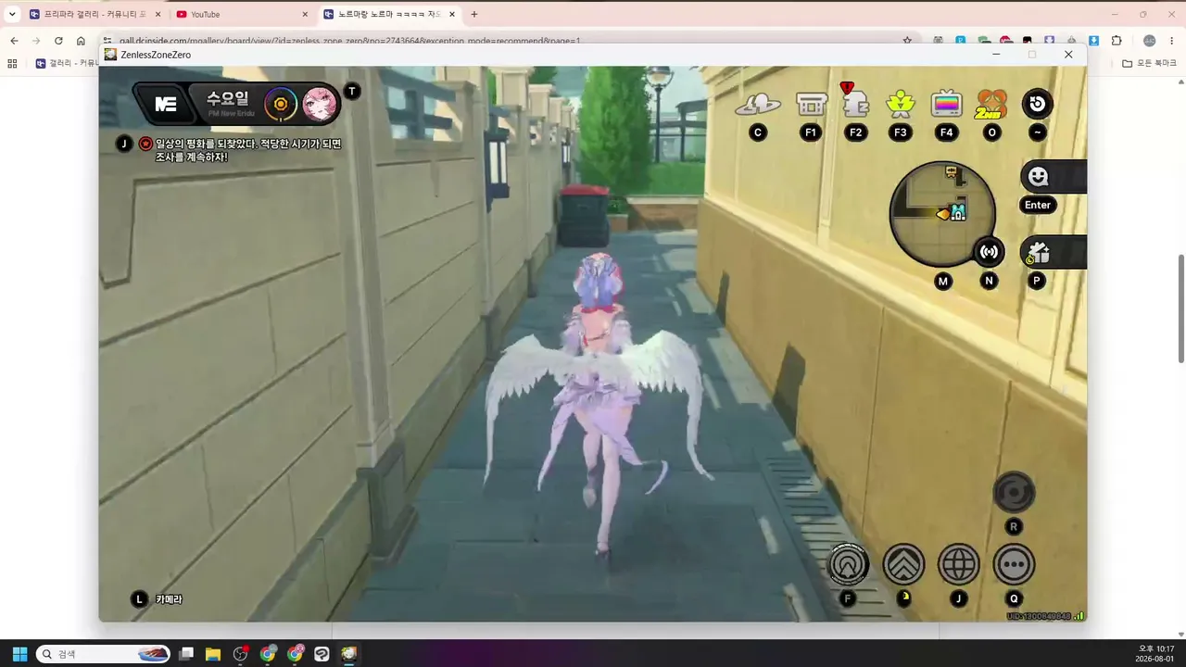Open the 2nd anniversary event icon

click(x=991, y=104)
